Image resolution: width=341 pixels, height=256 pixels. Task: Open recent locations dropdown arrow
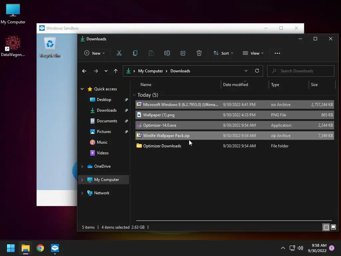tap(106, 71)
